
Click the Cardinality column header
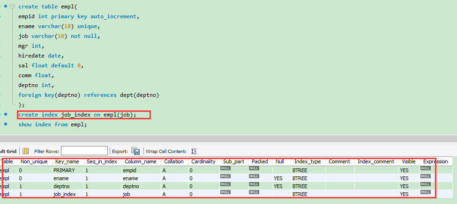(203, 161)
